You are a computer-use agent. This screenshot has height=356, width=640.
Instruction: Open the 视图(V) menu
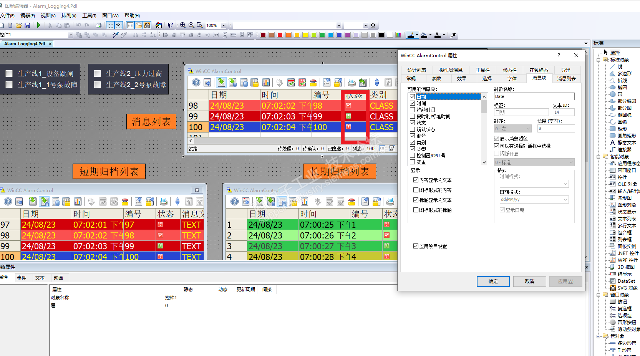click(x=48, y=16)
